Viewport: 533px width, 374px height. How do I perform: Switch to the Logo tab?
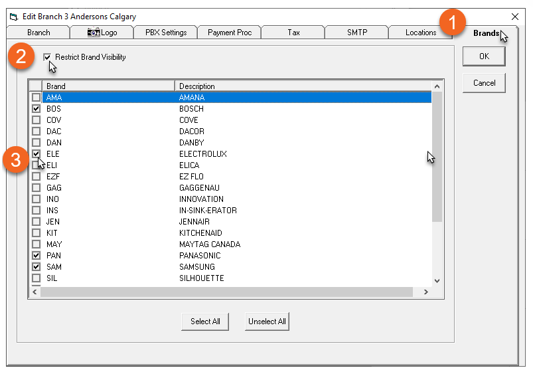(102, 33)
